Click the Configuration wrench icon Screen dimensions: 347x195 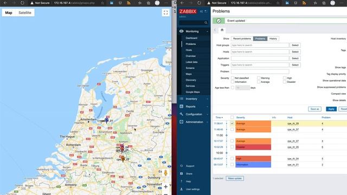tap(182, 114)
